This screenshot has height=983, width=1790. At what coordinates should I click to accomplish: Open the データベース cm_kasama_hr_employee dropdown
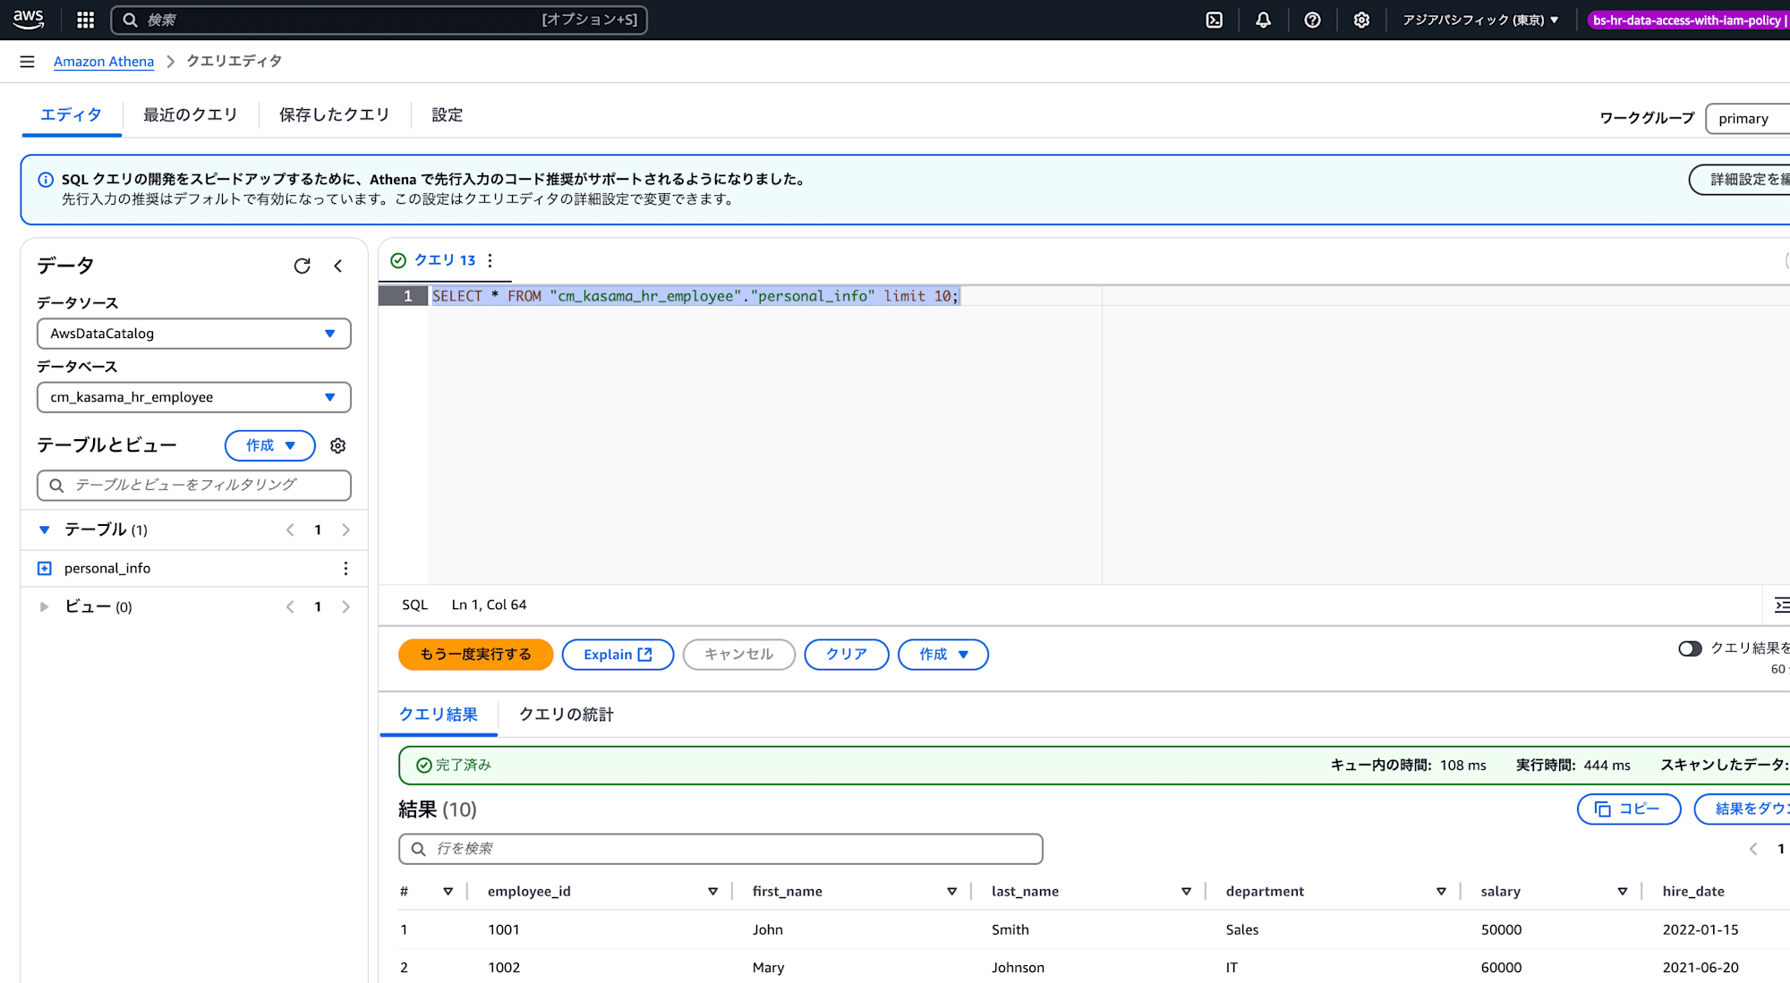[194, 397]
